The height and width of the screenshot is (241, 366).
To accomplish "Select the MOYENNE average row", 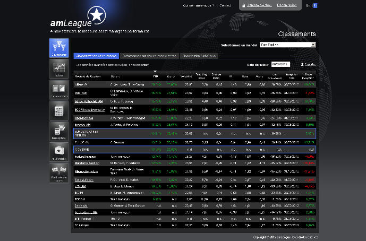I will point(194,149).
